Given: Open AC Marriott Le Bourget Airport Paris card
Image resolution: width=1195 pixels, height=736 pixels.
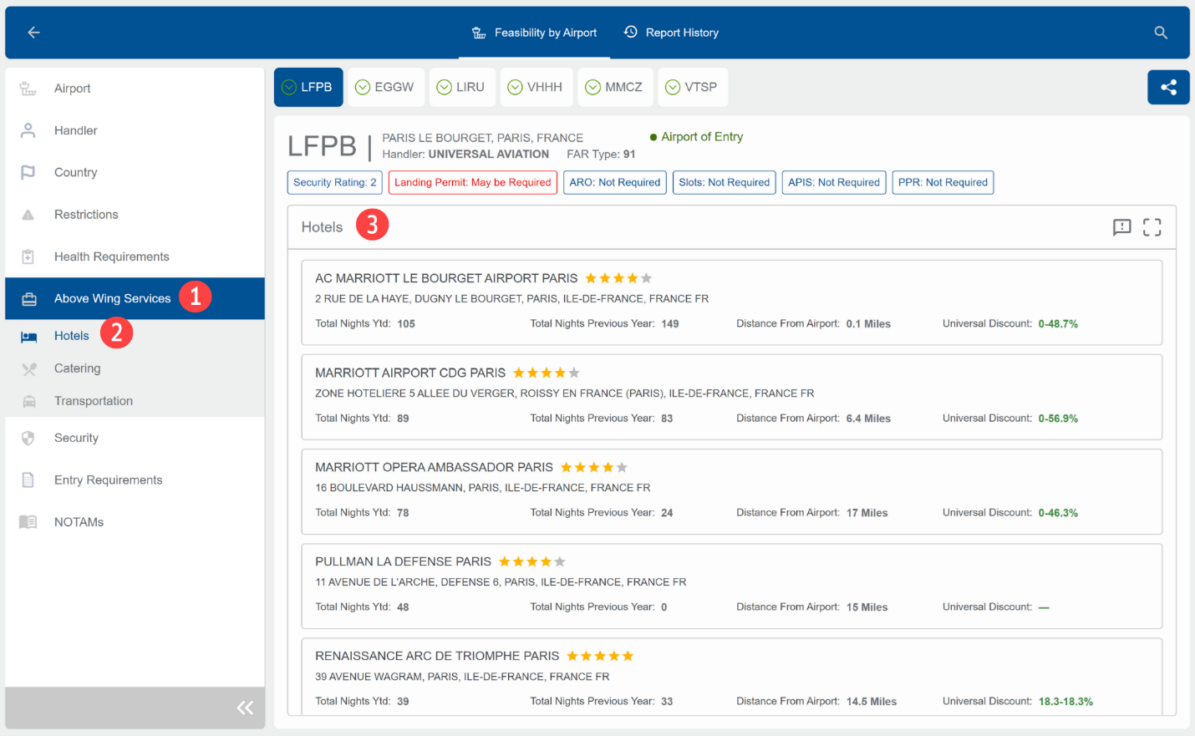Looking at the screenshot, I should pos(732,302).
